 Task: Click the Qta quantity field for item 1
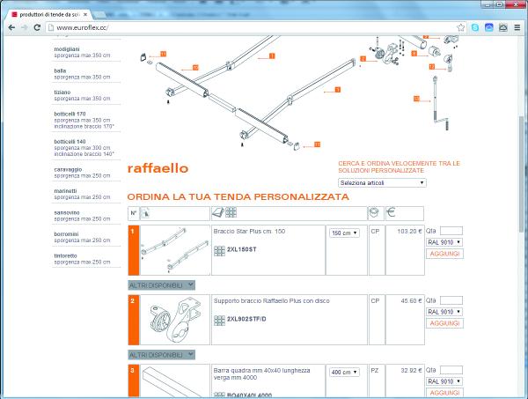[x=451, y=231]
